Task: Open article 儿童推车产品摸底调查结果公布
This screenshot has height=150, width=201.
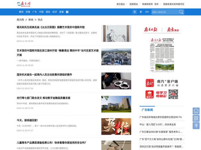Action: click(x=51, y=142)
